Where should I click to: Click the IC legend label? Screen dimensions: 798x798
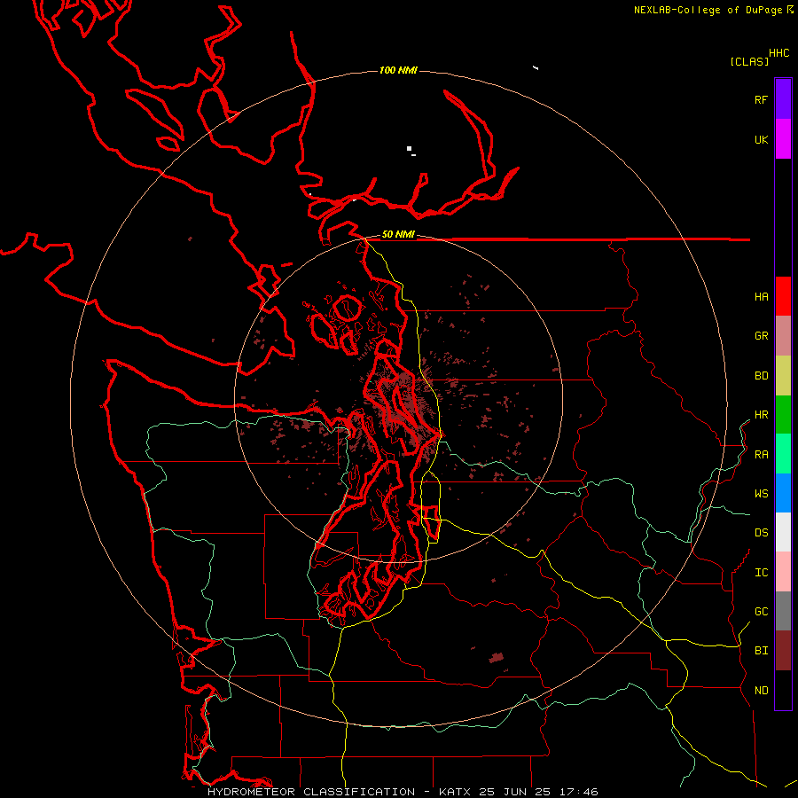tap(761, 573)
